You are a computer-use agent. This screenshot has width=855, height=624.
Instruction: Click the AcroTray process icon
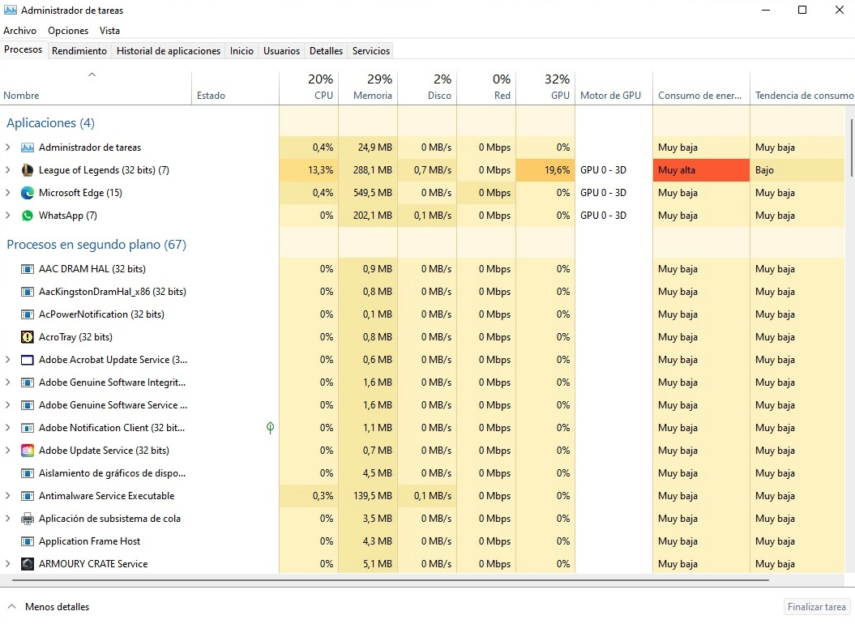pyautogui.click(x=28, y=337)
